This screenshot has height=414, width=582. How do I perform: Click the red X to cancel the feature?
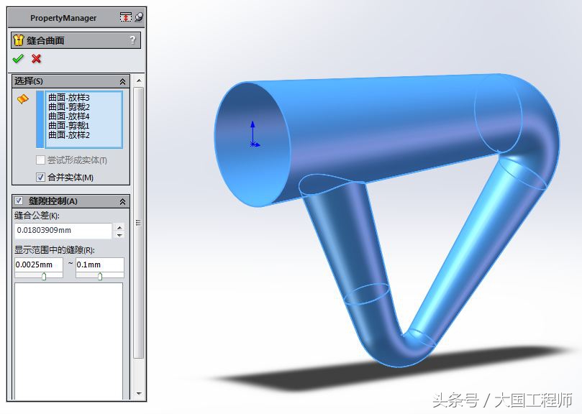tap(35, 58)
